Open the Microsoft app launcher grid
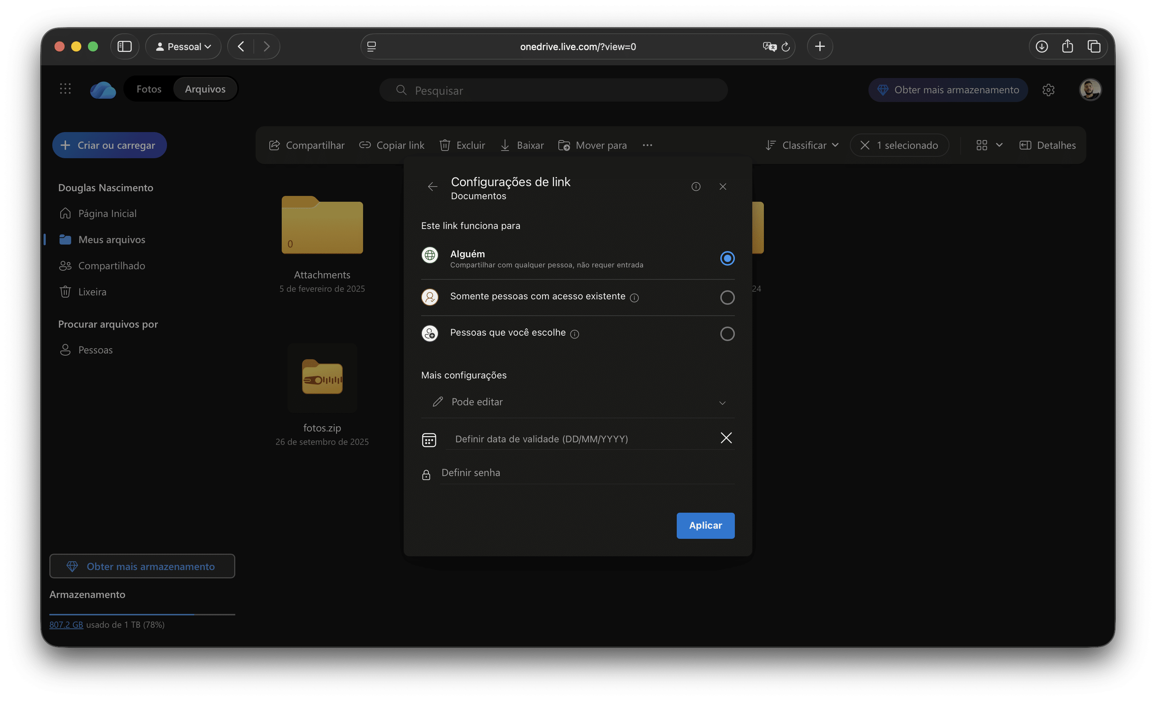This screenshot has height=701, width=1156. (x=65, y=89)
